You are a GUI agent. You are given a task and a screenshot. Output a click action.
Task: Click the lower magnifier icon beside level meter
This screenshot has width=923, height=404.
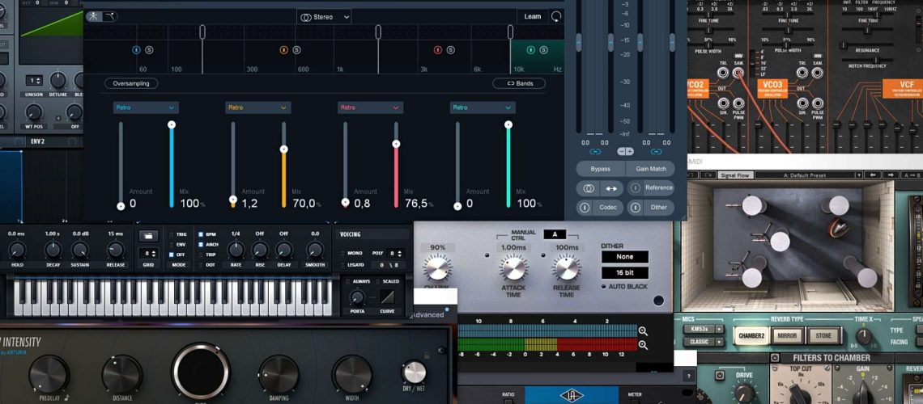pyautogui.click(x=643, y=345)
